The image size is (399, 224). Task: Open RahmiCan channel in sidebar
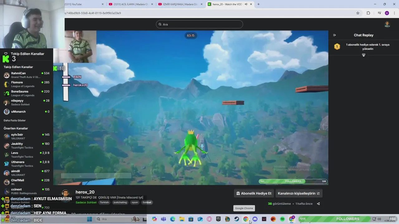[26, 75]
